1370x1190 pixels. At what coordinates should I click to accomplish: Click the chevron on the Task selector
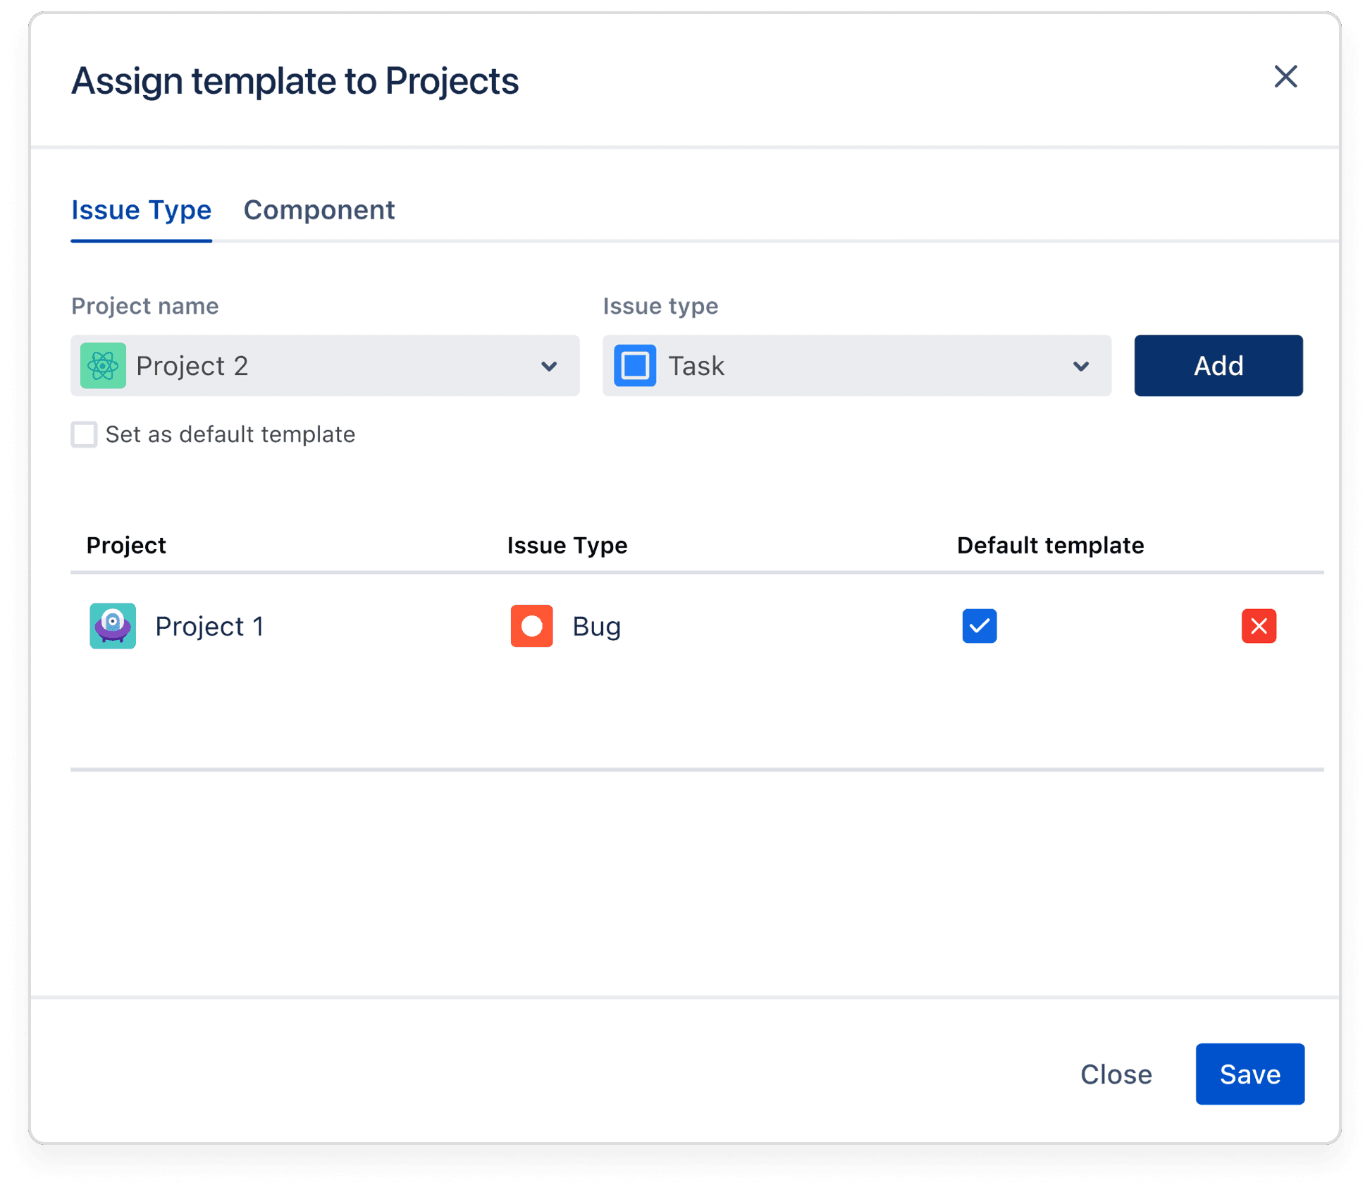point(1081,366)
